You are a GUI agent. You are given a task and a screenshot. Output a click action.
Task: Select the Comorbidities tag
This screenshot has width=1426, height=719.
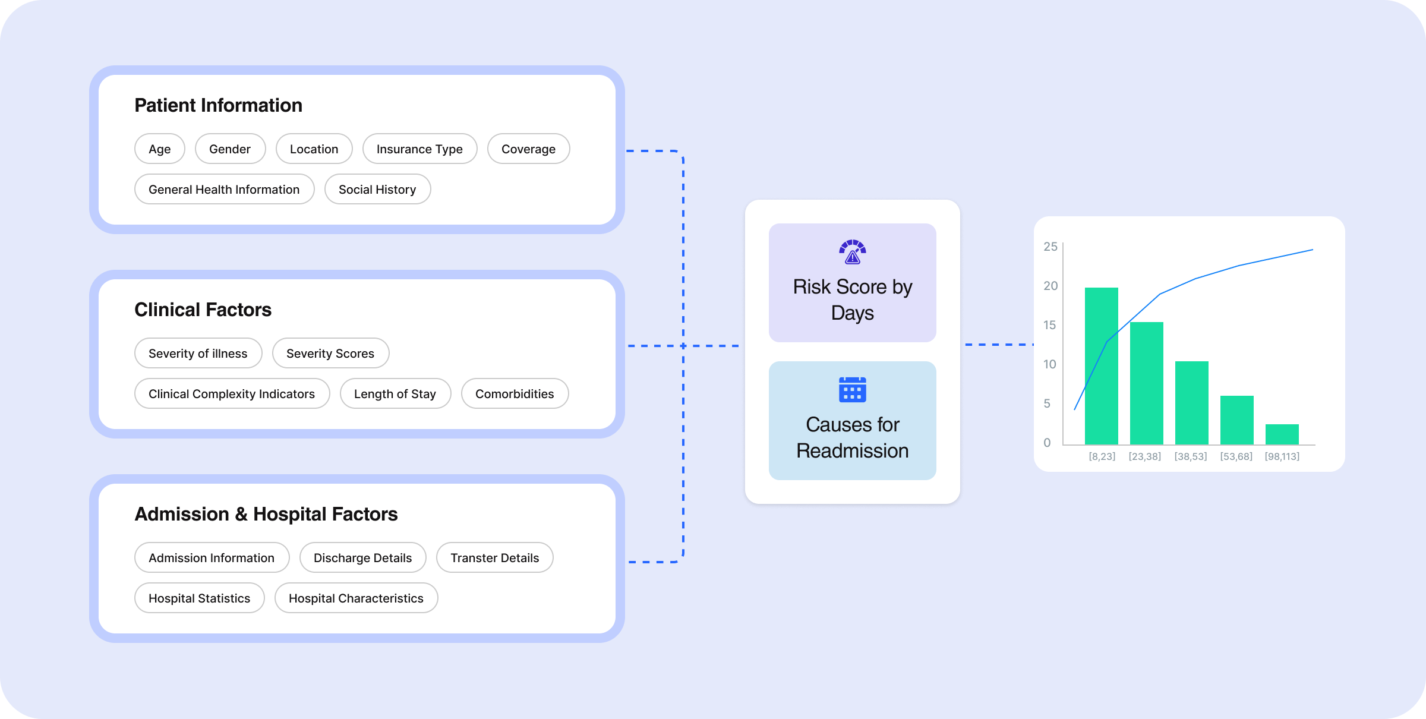click(515, 393)
